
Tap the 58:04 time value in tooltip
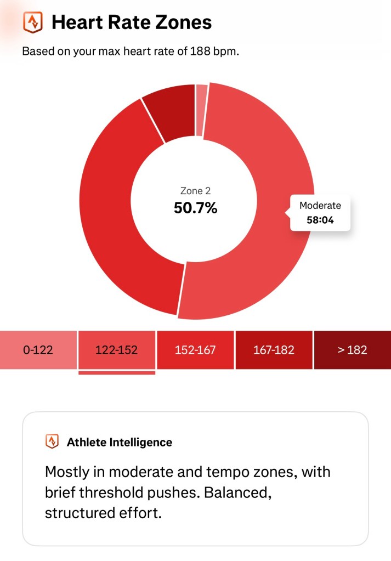(x=320, y=220)
